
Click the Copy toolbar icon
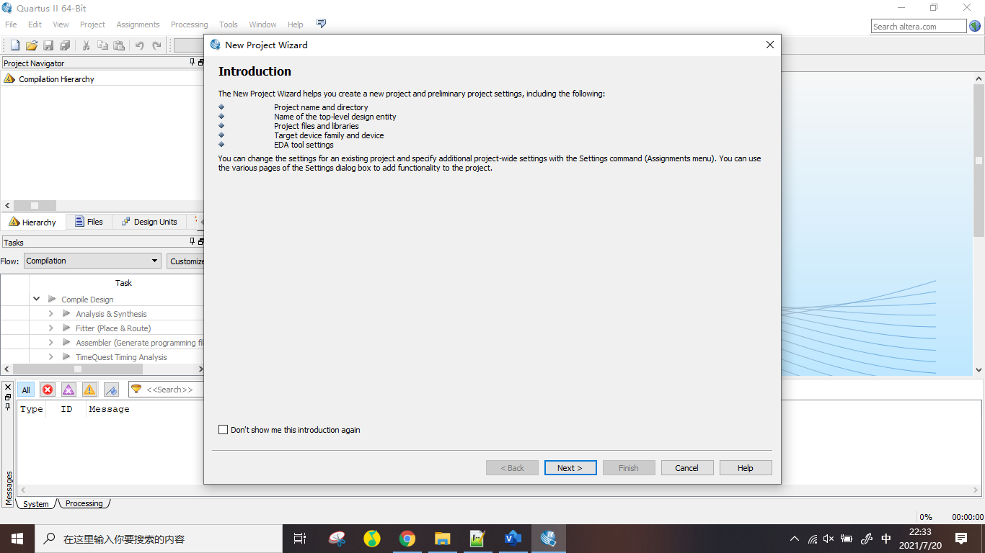[x=102, y=45]
